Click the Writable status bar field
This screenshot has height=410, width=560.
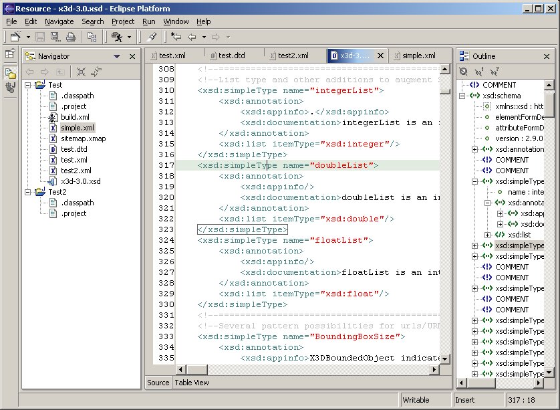pyautogui.click(x=425, y=400)
